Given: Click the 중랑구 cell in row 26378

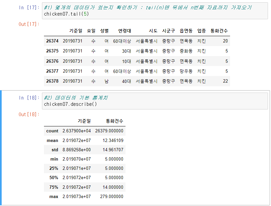Looking at the screenshot, I should [168, 81].
